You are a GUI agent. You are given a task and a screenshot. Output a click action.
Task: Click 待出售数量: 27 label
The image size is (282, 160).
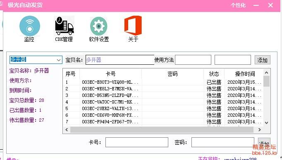click(x=26, y=120)
